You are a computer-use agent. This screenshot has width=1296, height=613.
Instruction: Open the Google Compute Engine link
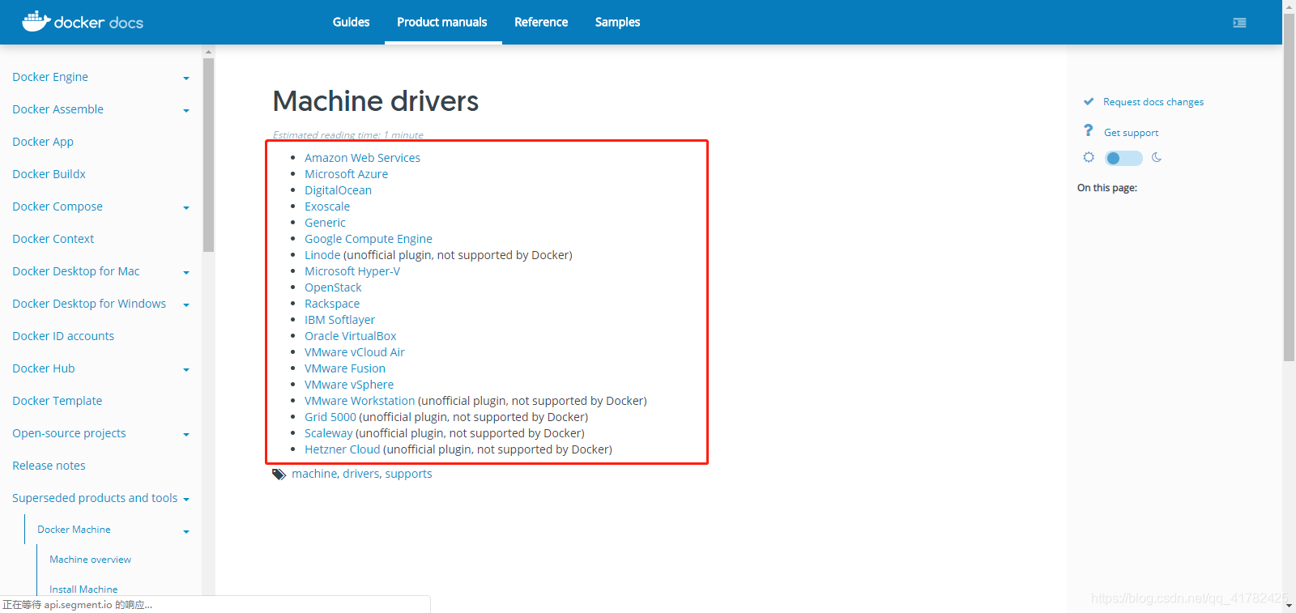point(369,239)
